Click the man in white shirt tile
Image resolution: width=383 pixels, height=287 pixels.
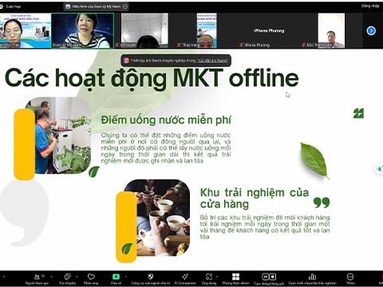click(x=331, y=30)
